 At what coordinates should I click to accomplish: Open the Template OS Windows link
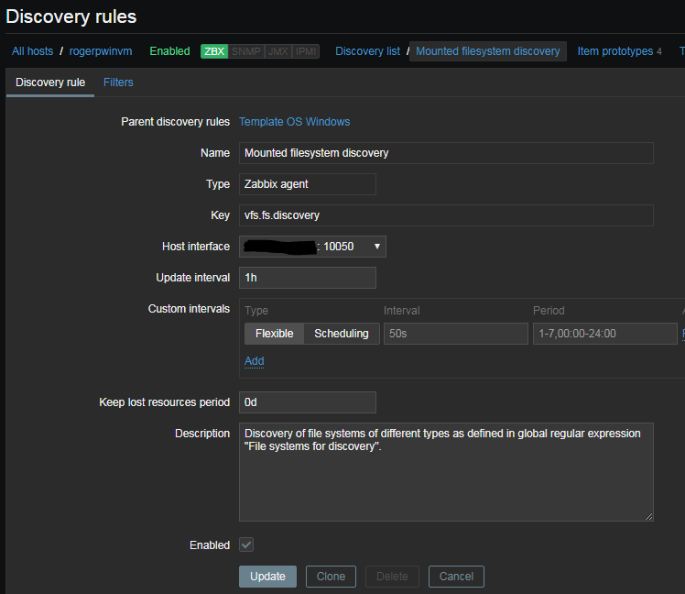point(294,122)
